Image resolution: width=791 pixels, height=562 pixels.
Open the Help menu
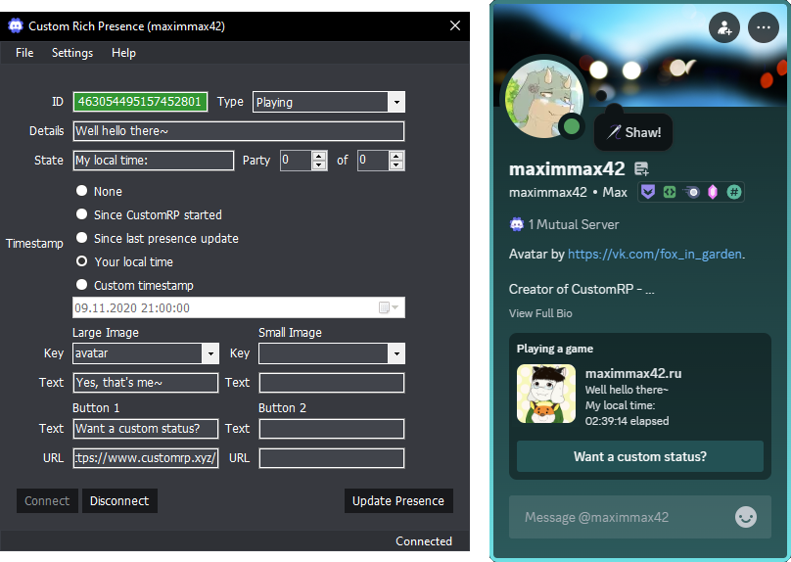click(123, 53)
